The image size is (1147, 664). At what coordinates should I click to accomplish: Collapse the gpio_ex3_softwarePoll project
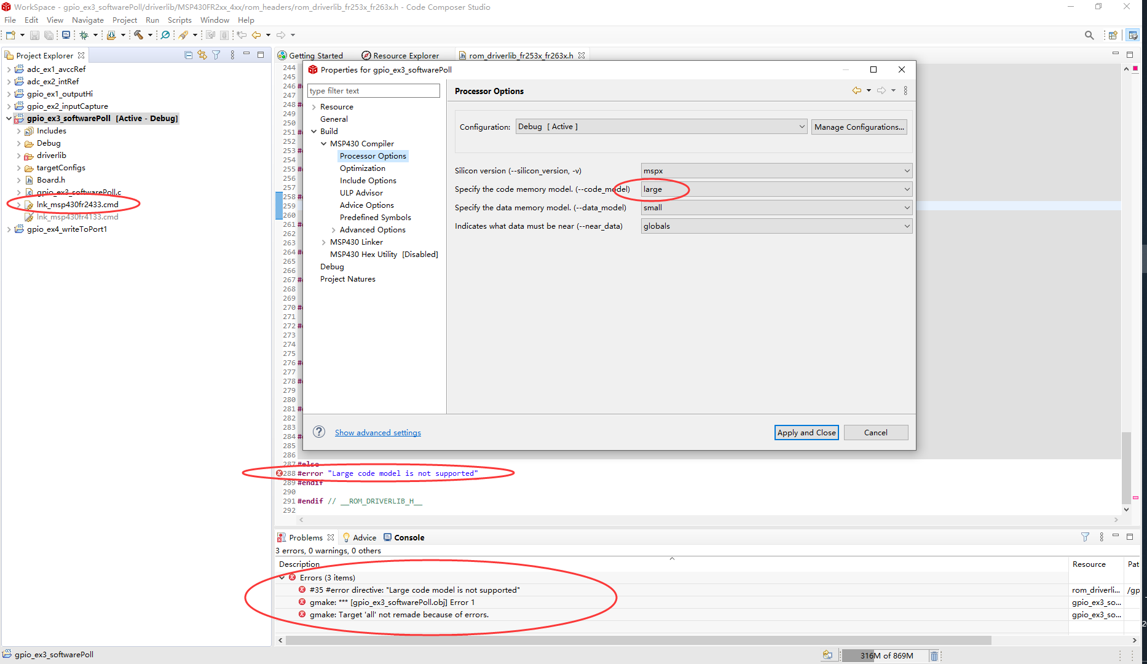click(x=9, y=119)
